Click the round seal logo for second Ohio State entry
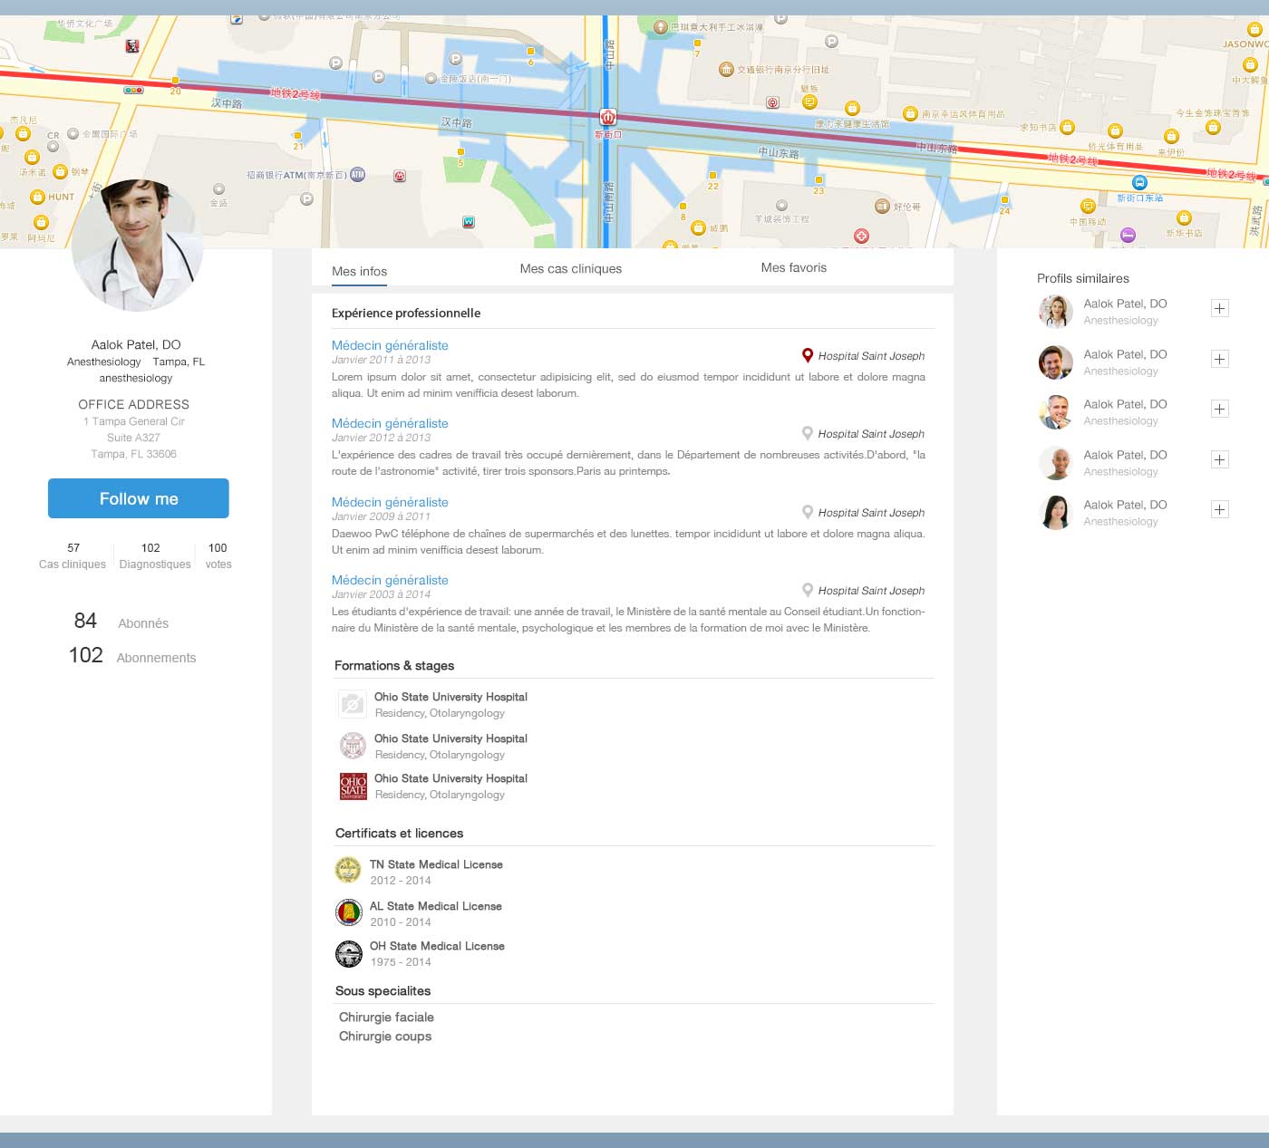Viewport: 1269px width, 1148px height. click(353, 746)
